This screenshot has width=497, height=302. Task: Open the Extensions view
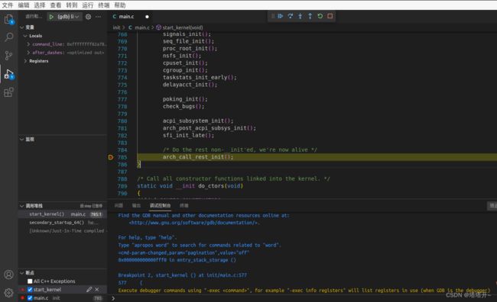9,92
